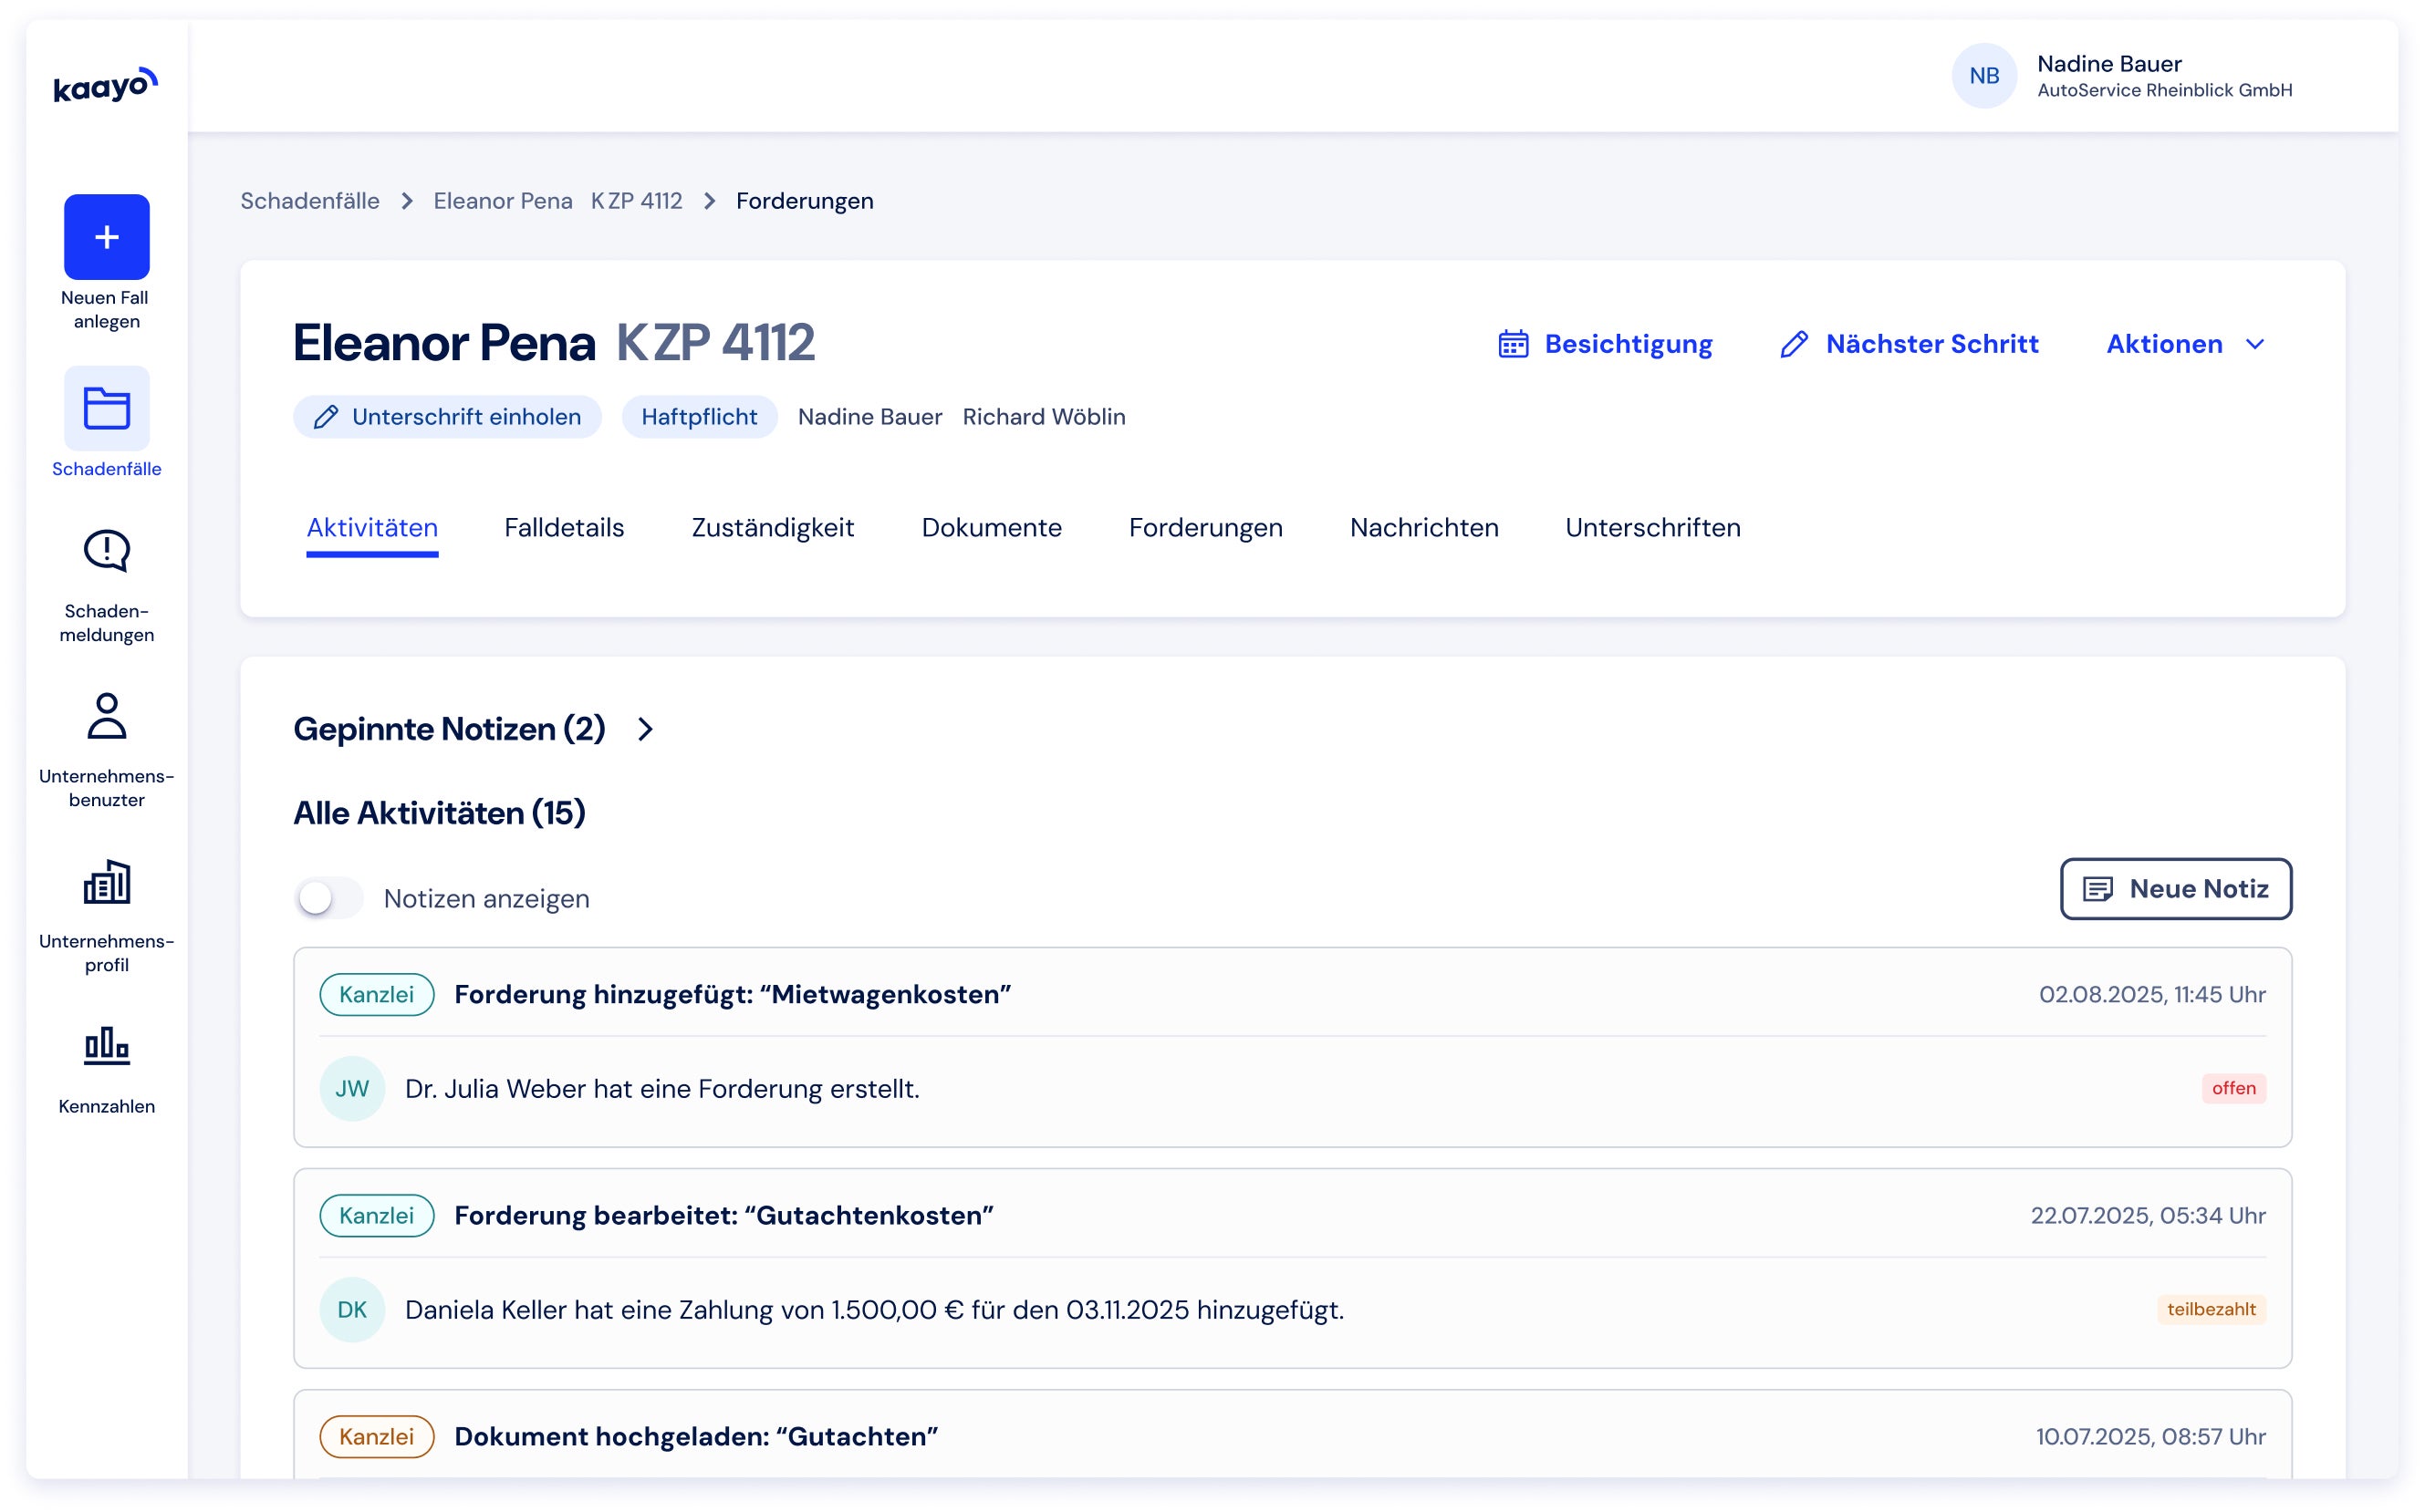2425x1512 pixels.
Task: Click Forderung hinzugefügt: "Mietwagenkosten" title
Action: click(734, 995)
